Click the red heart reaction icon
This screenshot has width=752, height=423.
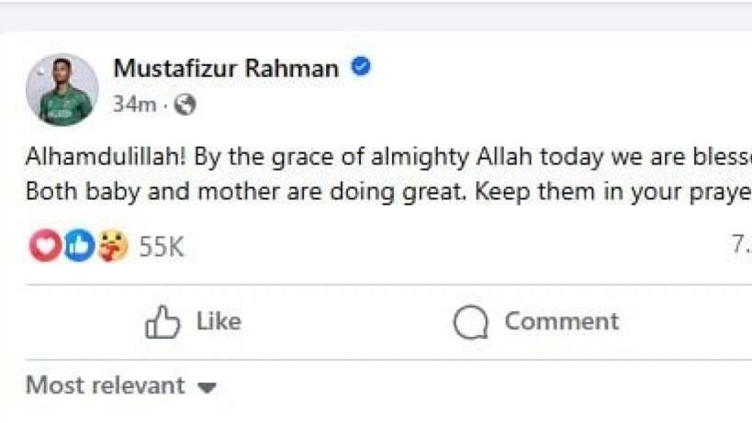pyautogui.click(x=43, y=245)
